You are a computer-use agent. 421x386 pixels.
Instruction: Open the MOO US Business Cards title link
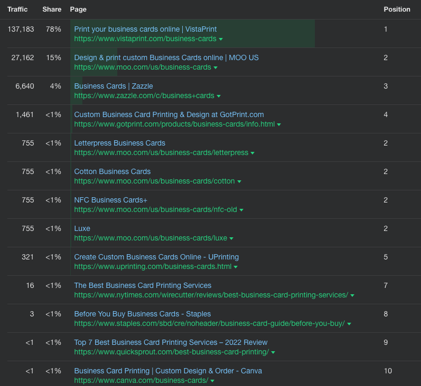tap(166, 57)
